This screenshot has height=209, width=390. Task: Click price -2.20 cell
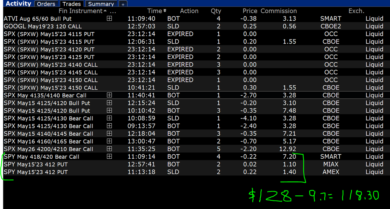point(249,149)
